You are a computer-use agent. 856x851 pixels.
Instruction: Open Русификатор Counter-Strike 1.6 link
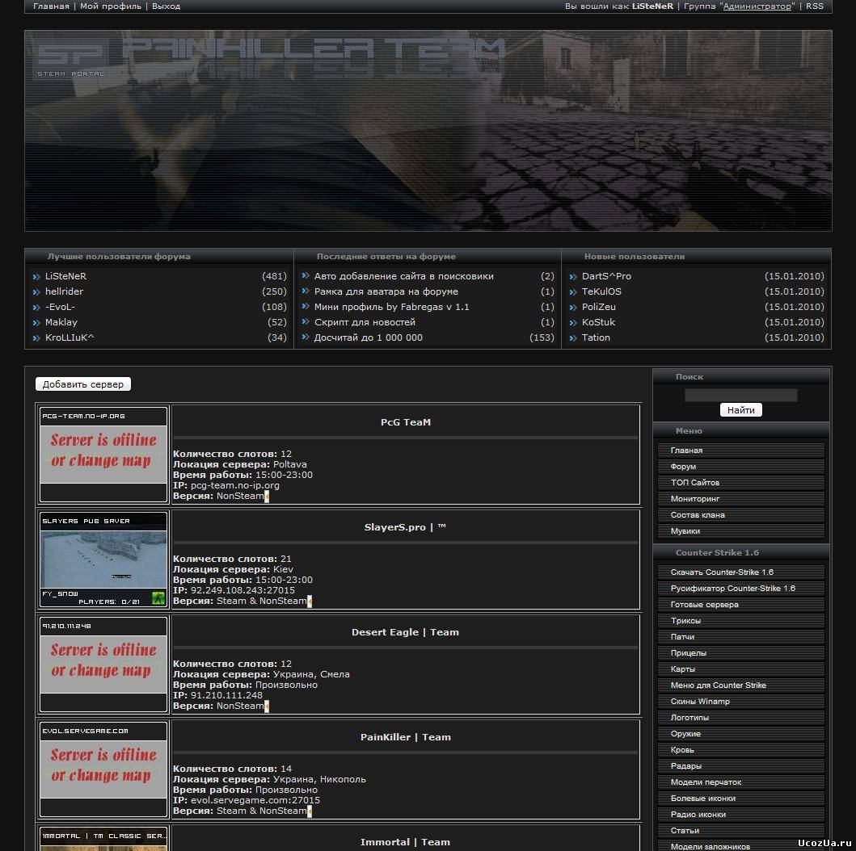(740, 589)
